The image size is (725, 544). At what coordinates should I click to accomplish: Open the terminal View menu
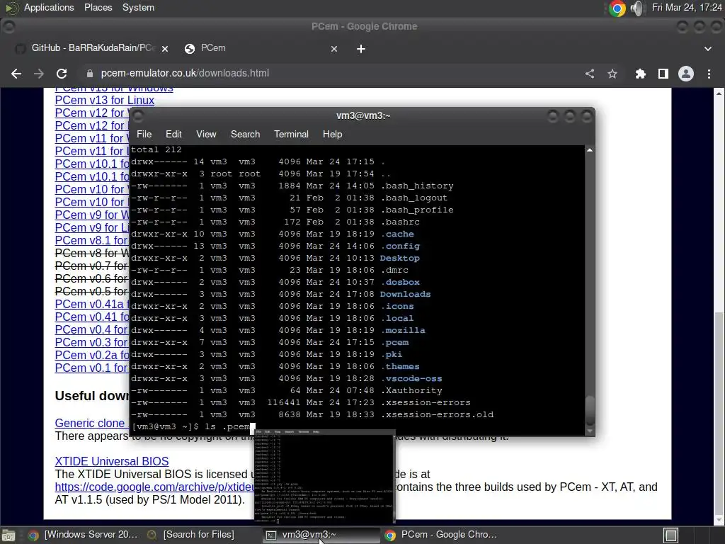(x=206, y=134)
